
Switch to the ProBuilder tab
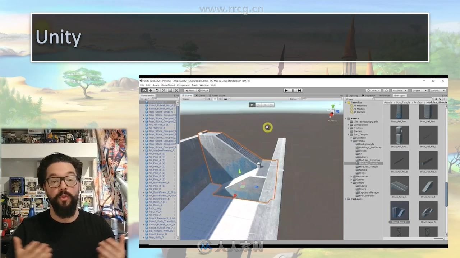pyautogui.click(x=384, y=95)
